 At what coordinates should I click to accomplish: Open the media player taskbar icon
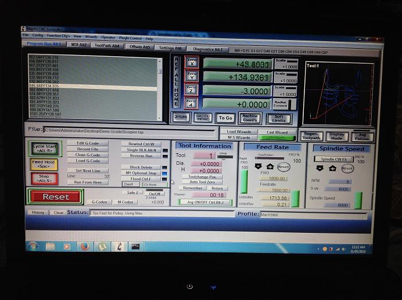click(x=67, y=247)
